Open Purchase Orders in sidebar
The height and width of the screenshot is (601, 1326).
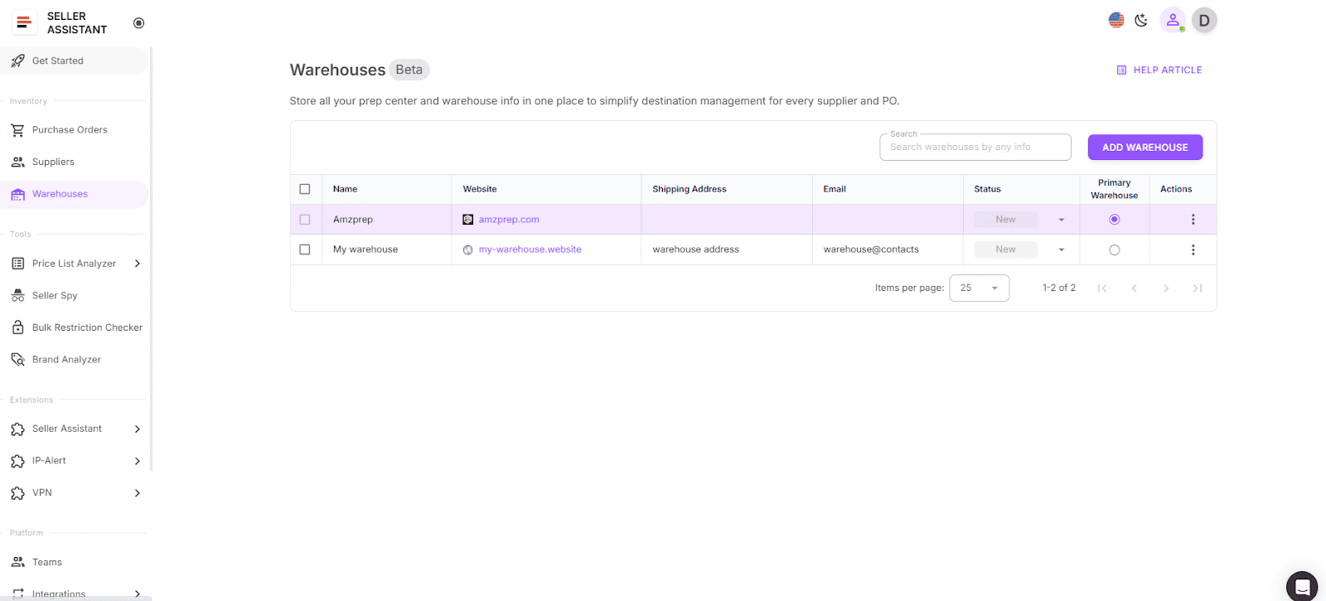[70, 130]
